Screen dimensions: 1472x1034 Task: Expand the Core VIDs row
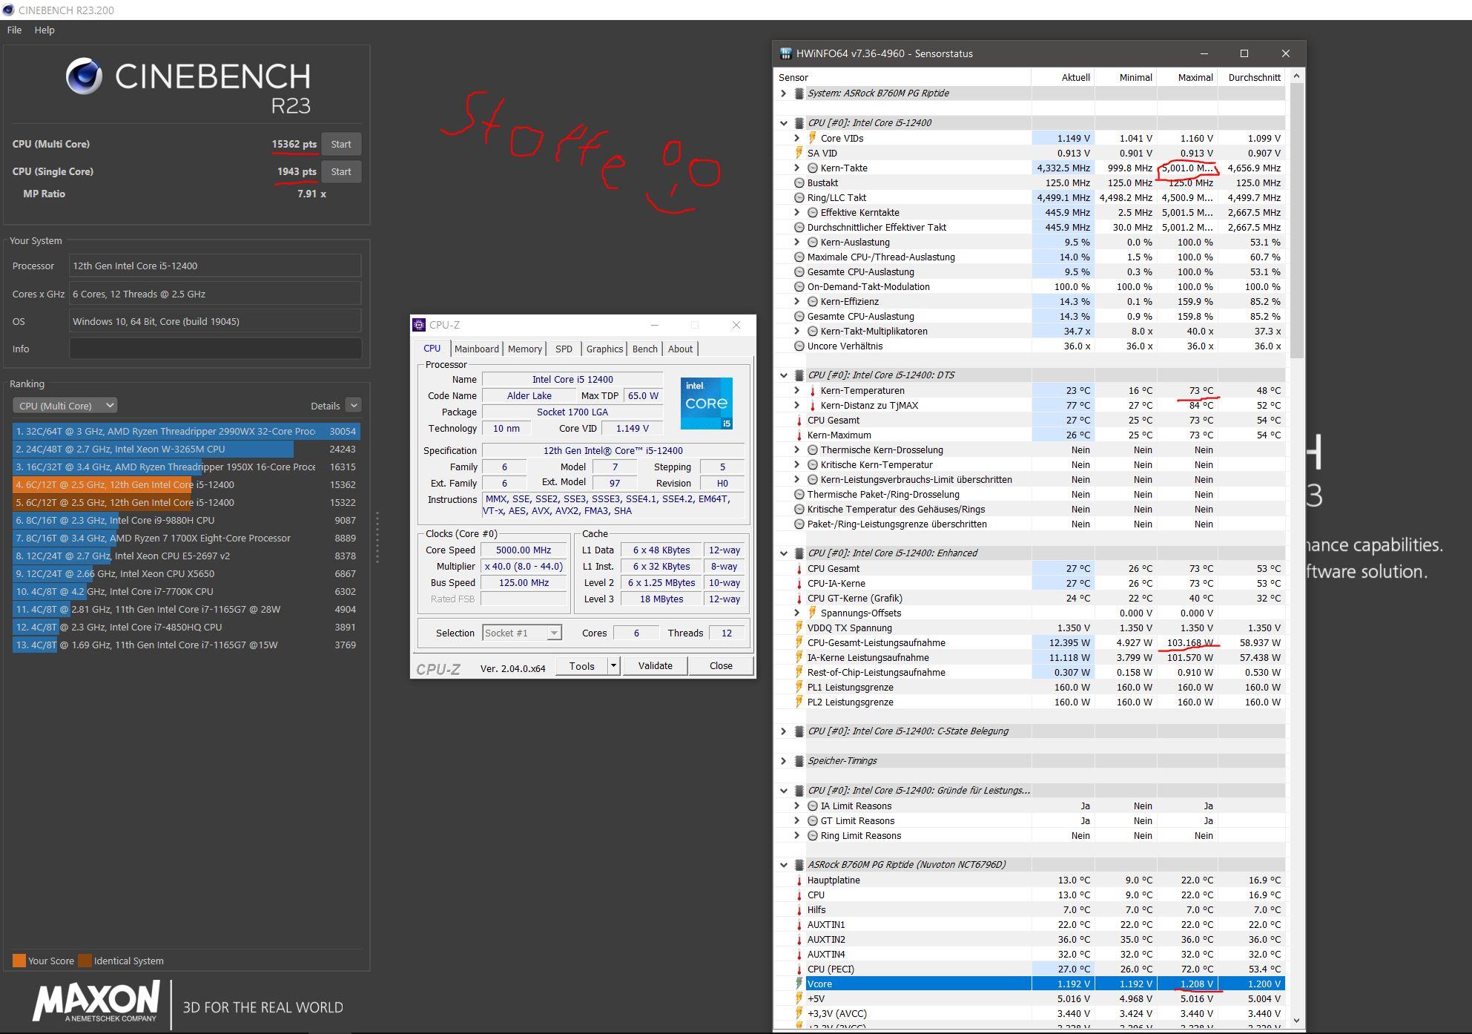tap(797, 138)
